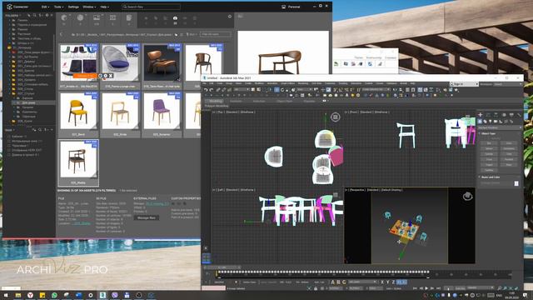Click the X icon on the first thumbnail overlay
Image resolution: width=533 pixels, height=300 pixels.
click(111, 76)
